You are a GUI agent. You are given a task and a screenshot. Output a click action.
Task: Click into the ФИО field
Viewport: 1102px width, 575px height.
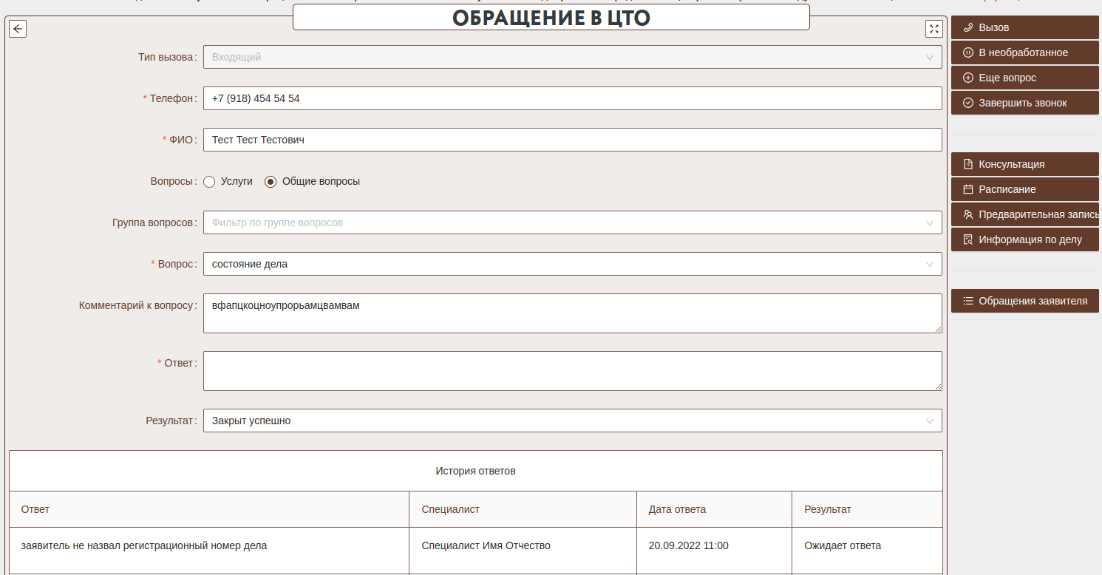click(572, 140)
